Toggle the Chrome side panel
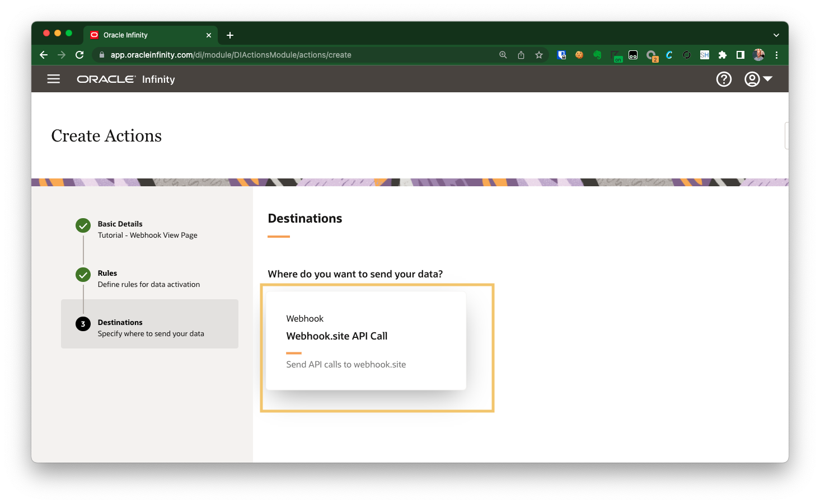820x504 pixels. pyautogui.click(x=741, y=55)
